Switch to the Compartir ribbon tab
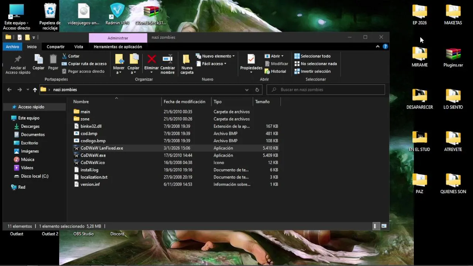 pos(55,47)
